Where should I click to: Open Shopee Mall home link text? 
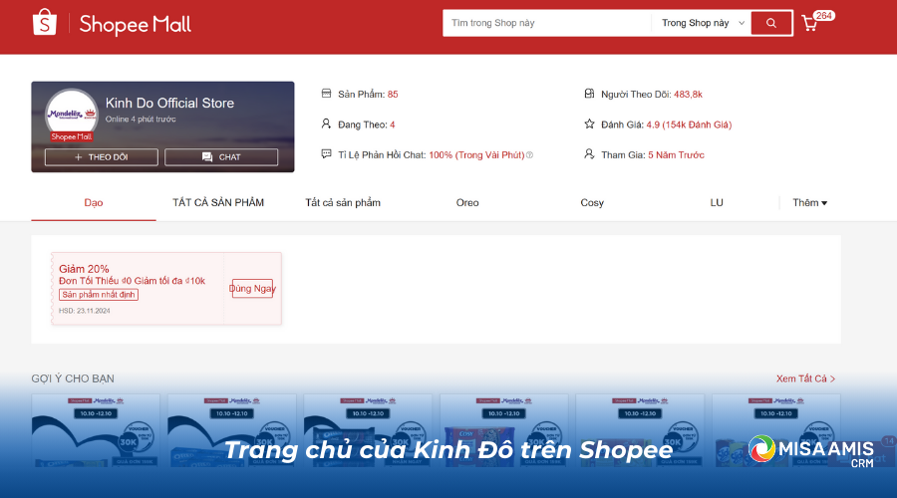click(135, 24)
